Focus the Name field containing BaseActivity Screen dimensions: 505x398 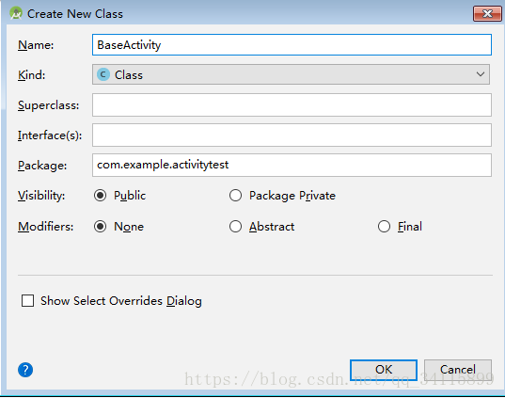[x=292, y=45]
